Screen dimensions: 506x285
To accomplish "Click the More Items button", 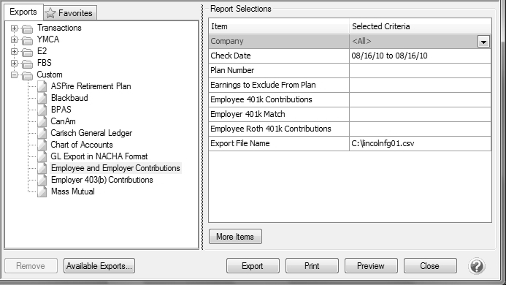I will pyautogui.click(x=235, y=237).
